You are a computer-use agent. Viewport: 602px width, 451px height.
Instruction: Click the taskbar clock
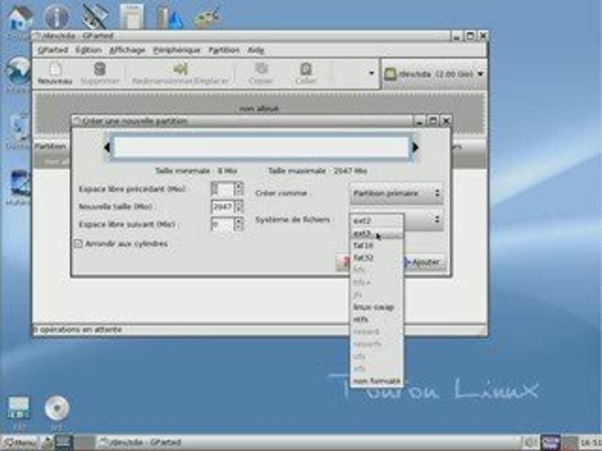[589, 443]
